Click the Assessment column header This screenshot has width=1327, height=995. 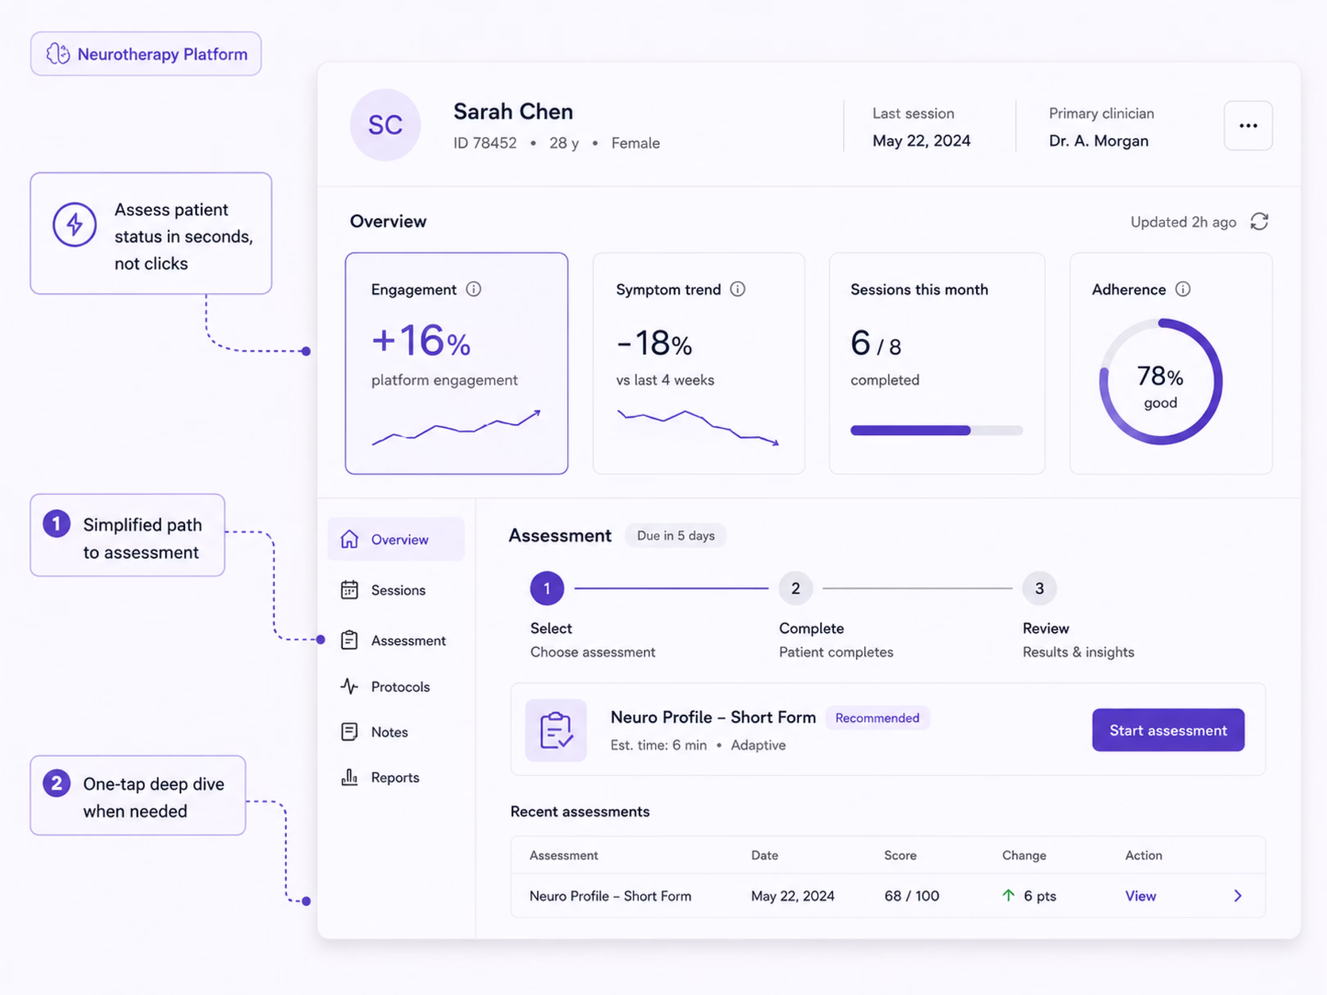(563, 855)
